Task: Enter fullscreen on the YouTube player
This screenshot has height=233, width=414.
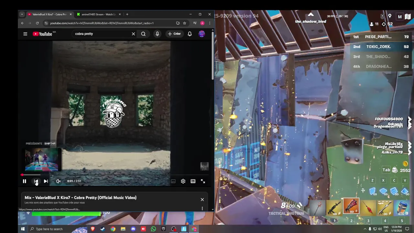Action: (203, 181)
